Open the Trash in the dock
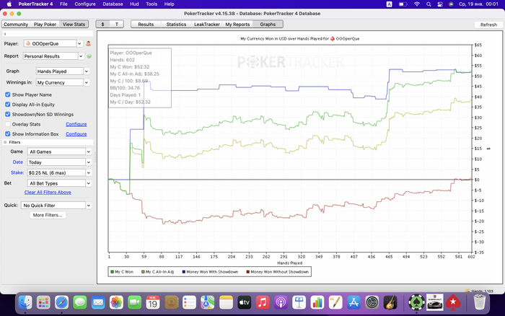Image resolution: width=505 pixels, height=316 pixels. (x=480, y=302)
